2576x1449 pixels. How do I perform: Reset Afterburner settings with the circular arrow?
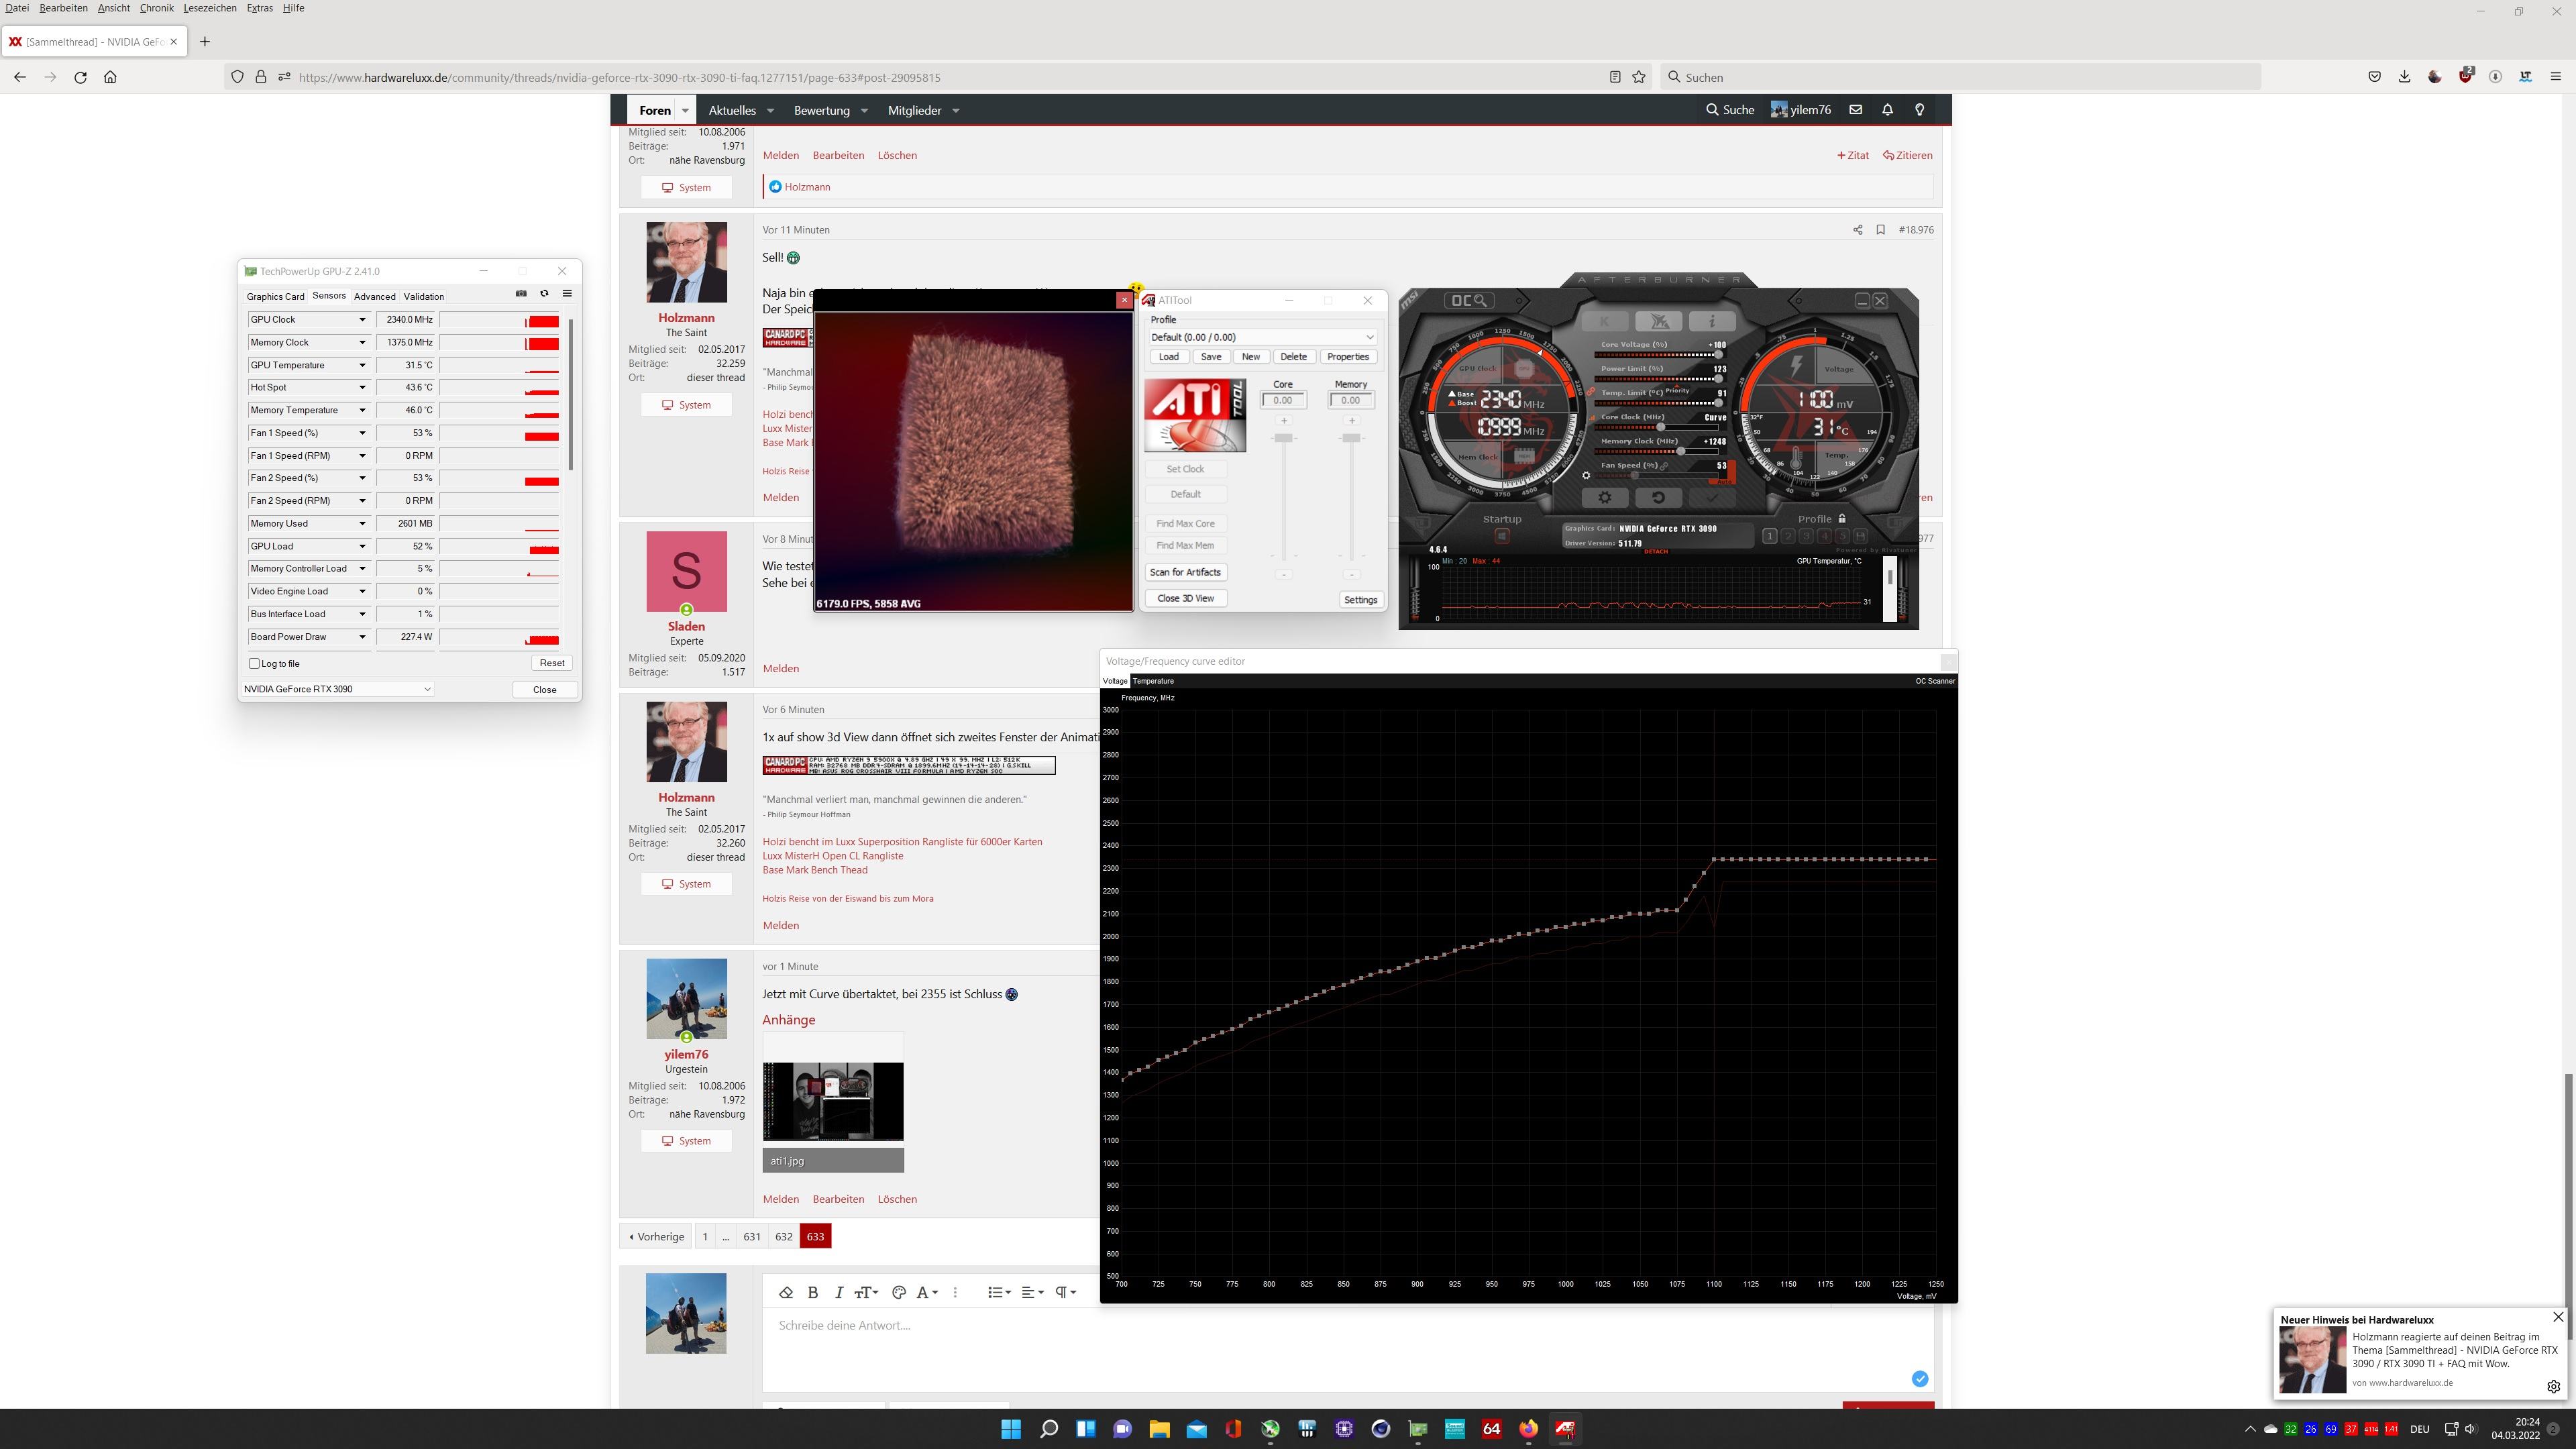click(x=1658, y=498)
